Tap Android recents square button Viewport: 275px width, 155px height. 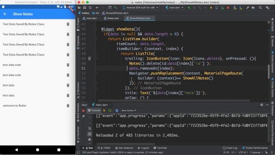pos(59,150)
